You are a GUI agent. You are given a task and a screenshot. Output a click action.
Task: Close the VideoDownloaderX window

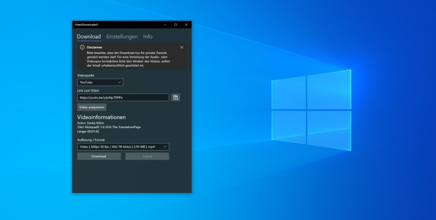pos(186,25)
